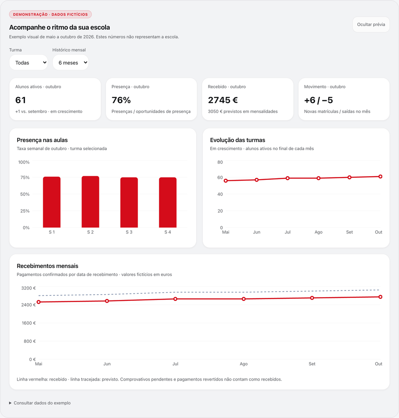
Task: Select Ago data point in Evolução das turmas
Action: (318, 178)
